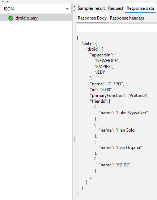Click the "name": "C-3PO" line
The image size is (157, 200).
pyautogui.click(x=107, y=84)
